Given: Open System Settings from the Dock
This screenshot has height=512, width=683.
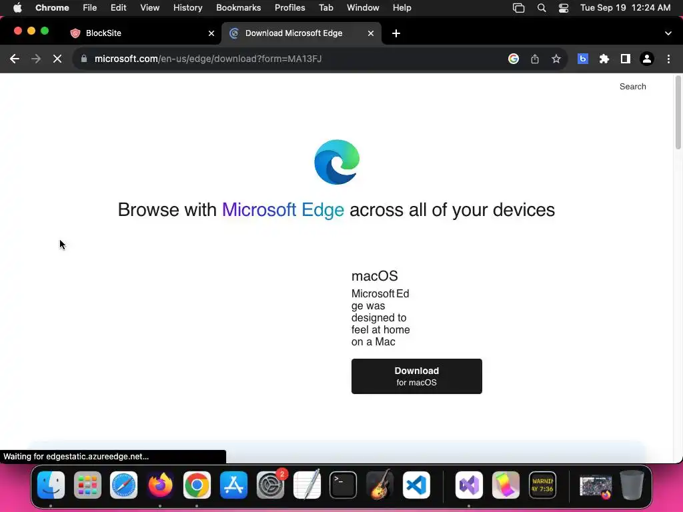Looking at the screenshot, I should point(270,485).
